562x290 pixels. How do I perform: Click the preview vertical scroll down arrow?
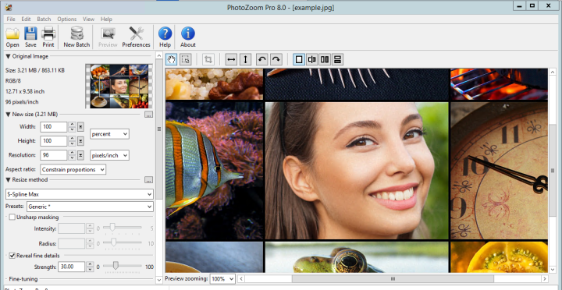(x=553, y=269)
